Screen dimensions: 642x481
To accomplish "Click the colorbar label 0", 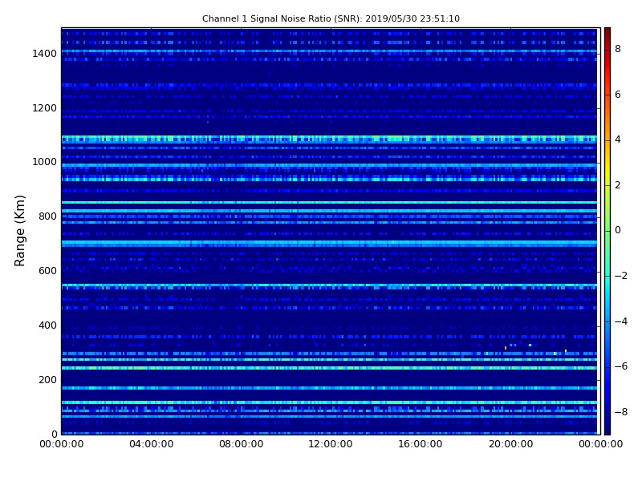I will (618, 230).
